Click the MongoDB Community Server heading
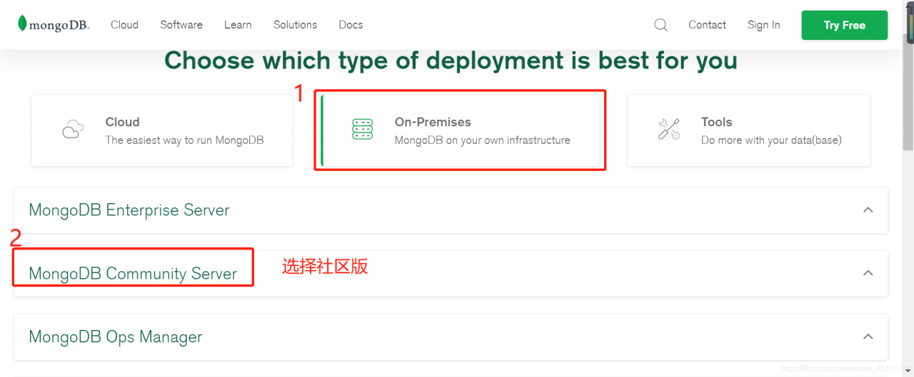 pos(133,274)
